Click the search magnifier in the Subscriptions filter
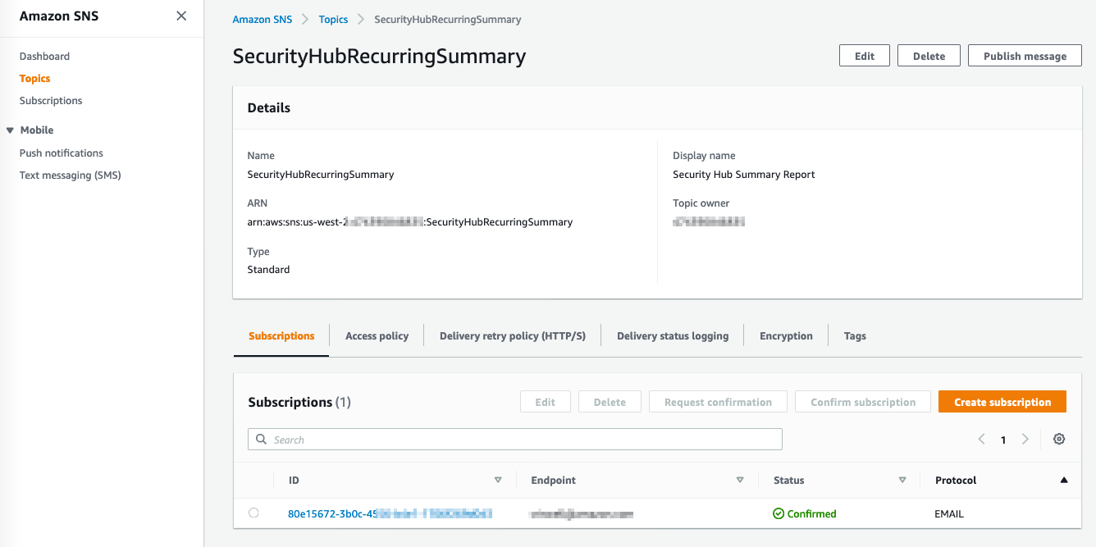Viewport: 1096px width, 547px height. pos(260,439)
